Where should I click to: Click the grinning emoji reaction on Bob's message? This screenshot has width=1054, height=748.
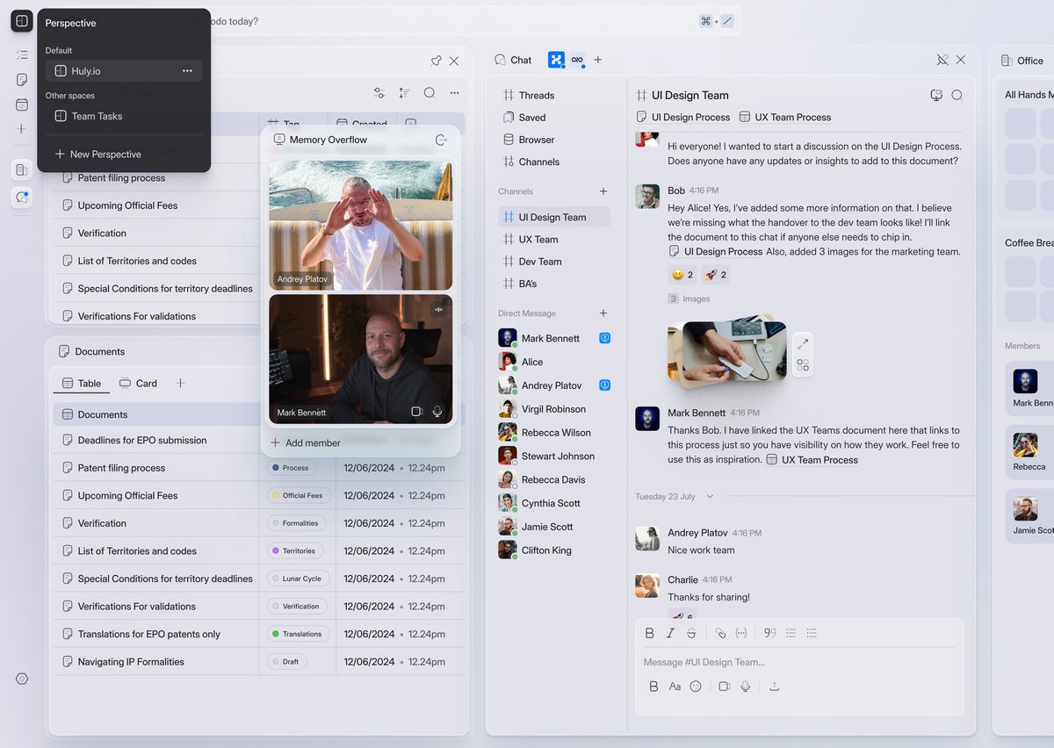[682, 275]
